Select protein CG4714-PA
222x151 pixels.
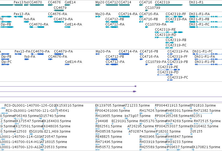[x=124, y=54]
